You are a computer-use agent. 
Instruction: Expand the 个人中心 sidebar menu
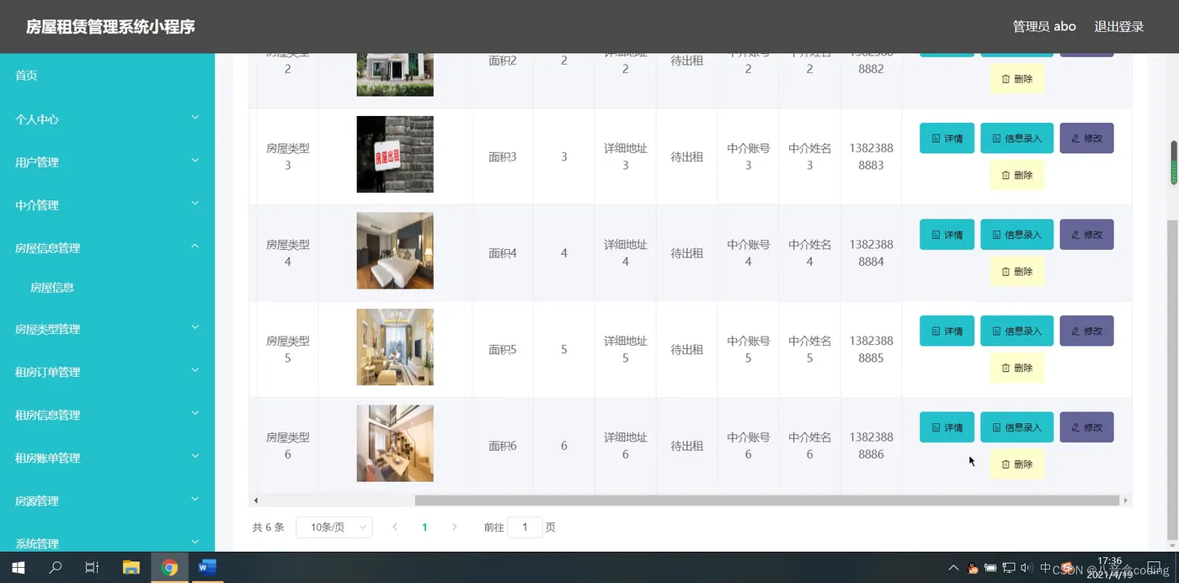(x=107, y=119)
